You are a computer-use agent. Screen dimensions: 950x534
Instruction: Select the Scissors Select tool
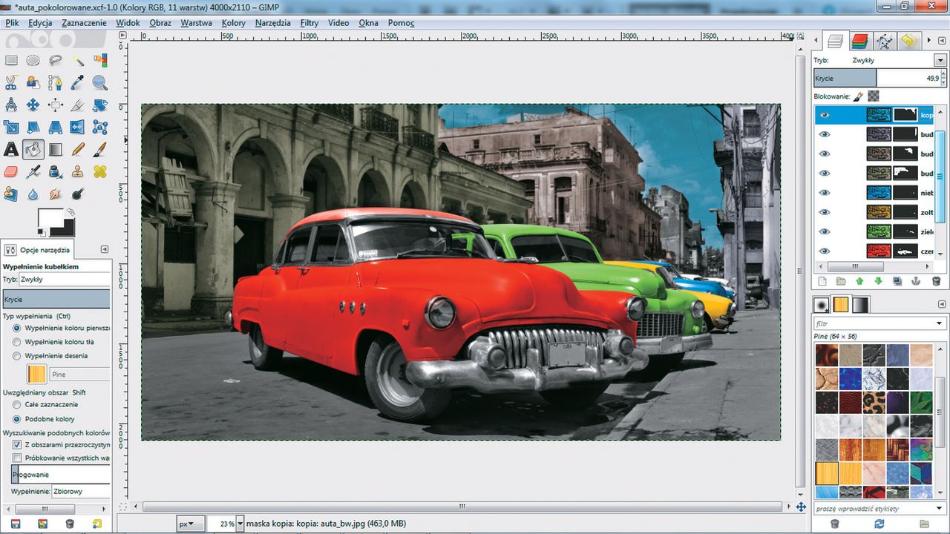11,83
